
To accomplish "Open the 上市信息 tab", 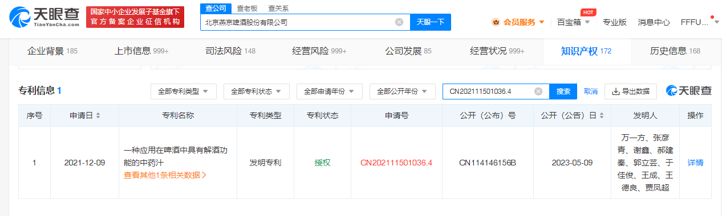I will 142,51.
